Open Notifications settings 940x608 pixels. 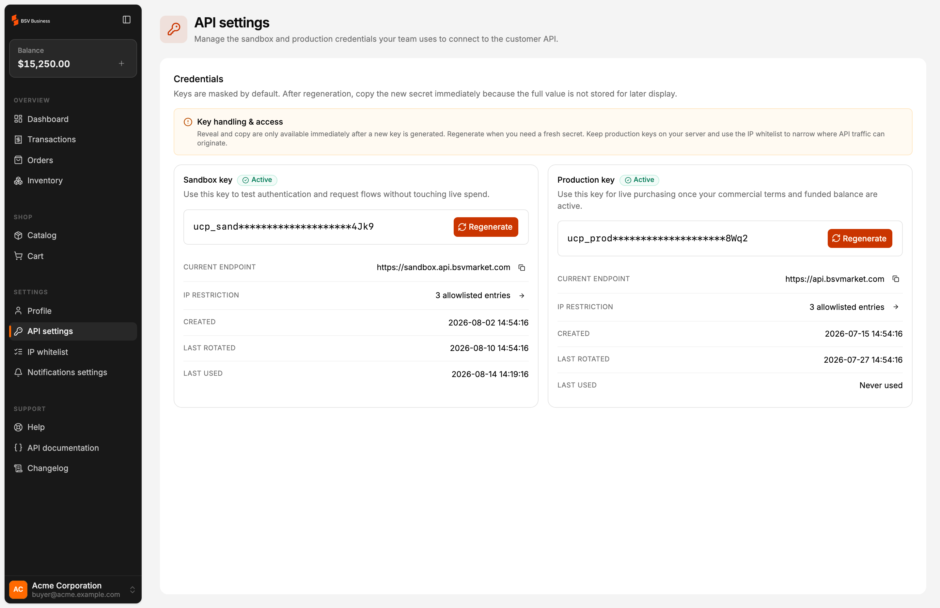tap(73, 372)
